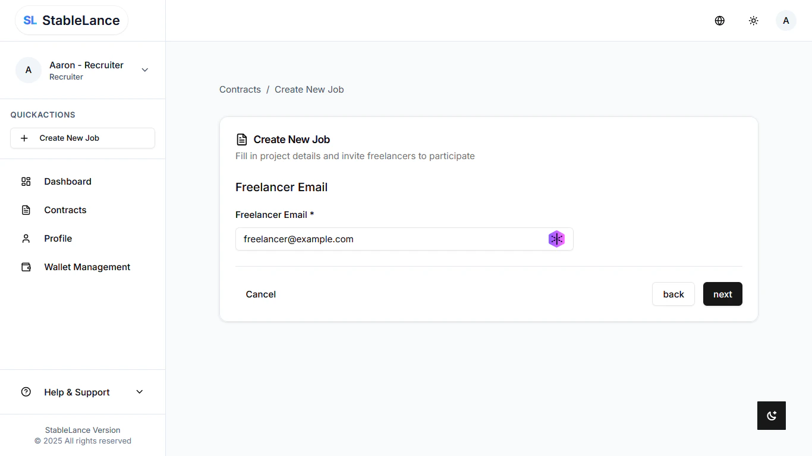Click the hexagonal AI icon in email field
The image size is (812, 456).
pyautogui.click(x=557, y=239)
